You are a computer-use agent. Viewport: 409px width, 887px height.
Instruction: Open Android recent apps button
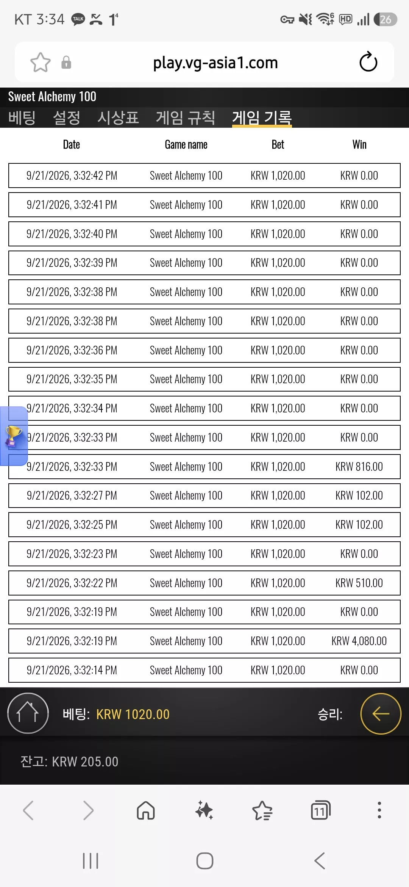[91, 861]
